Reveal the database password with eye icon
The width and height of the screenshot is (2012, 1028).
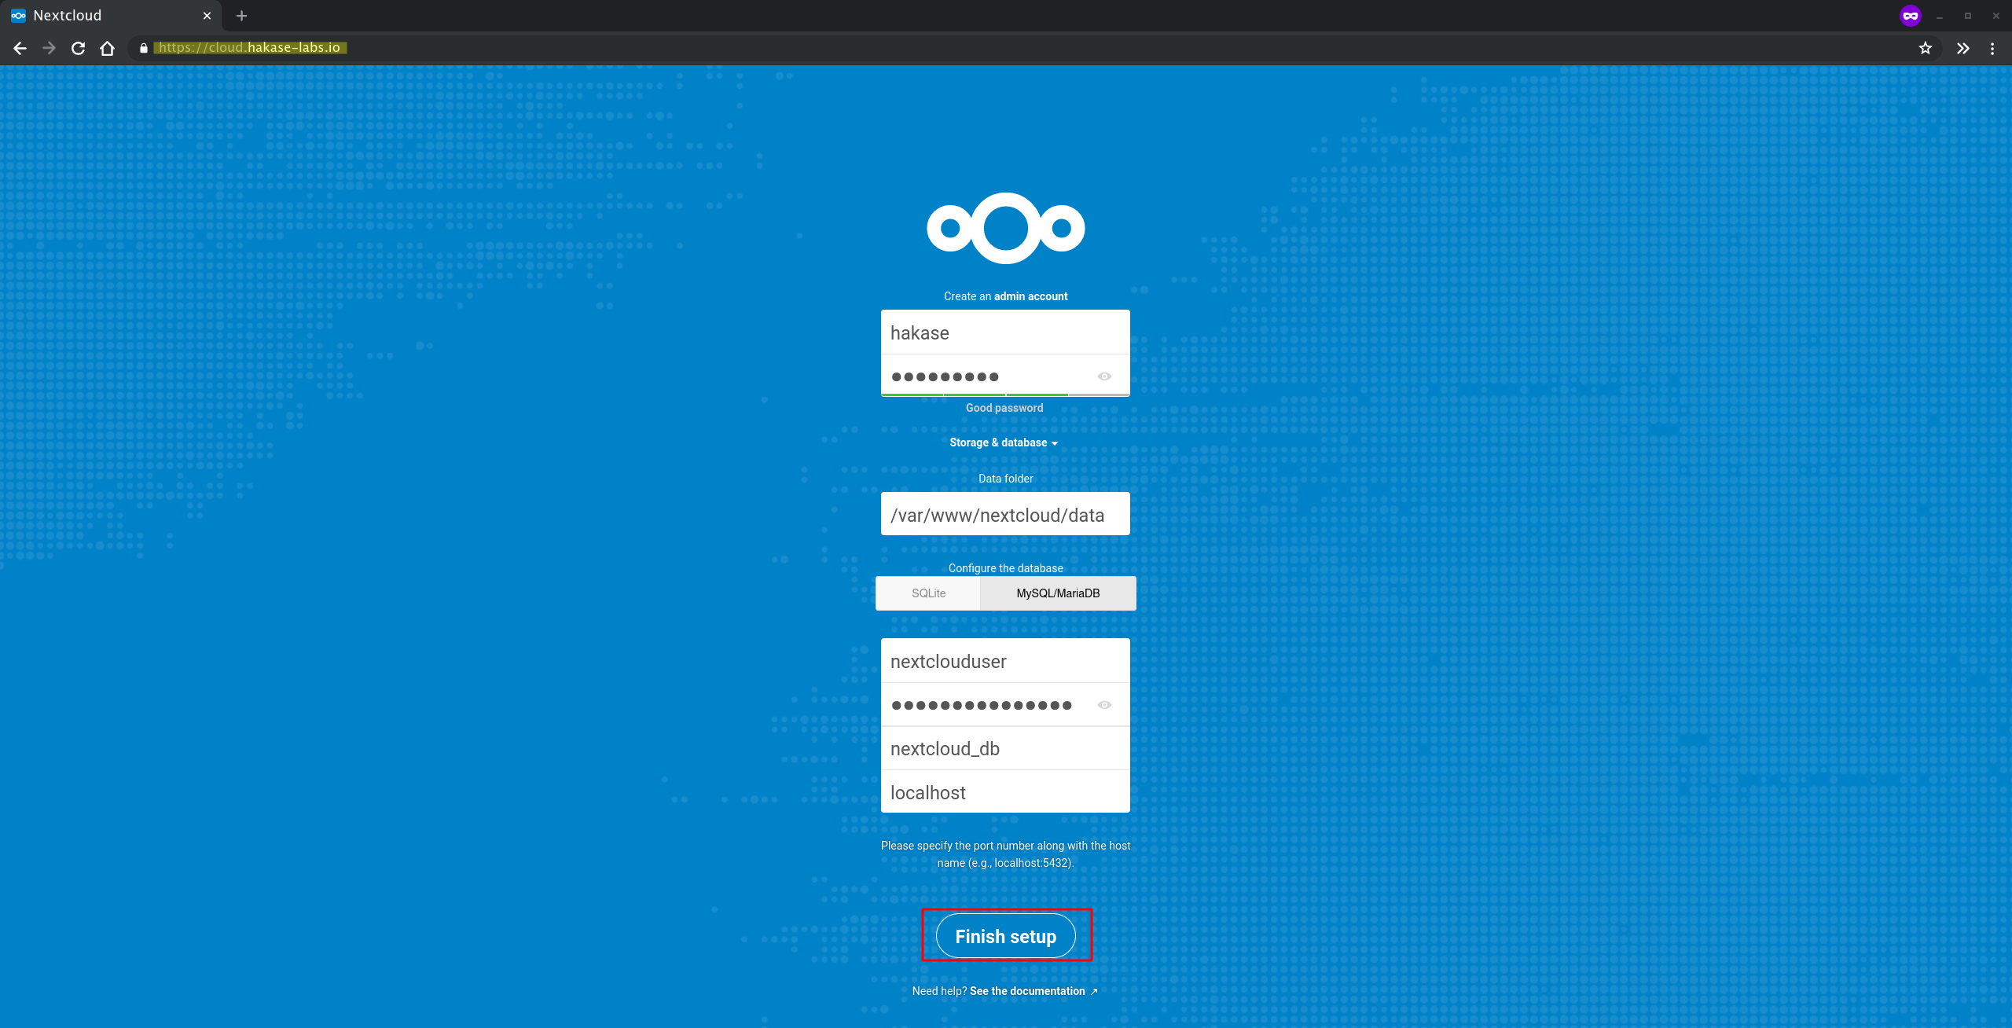pyautogui.click(x=1104, y=705)
